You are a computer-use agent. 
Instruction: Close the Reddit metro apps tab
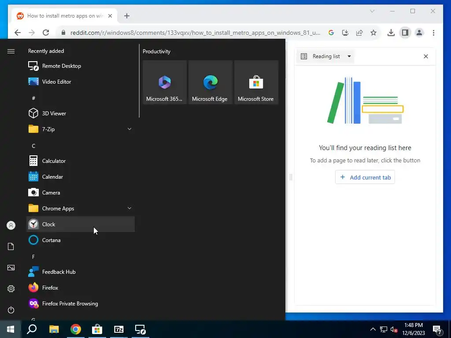(110, 16)
